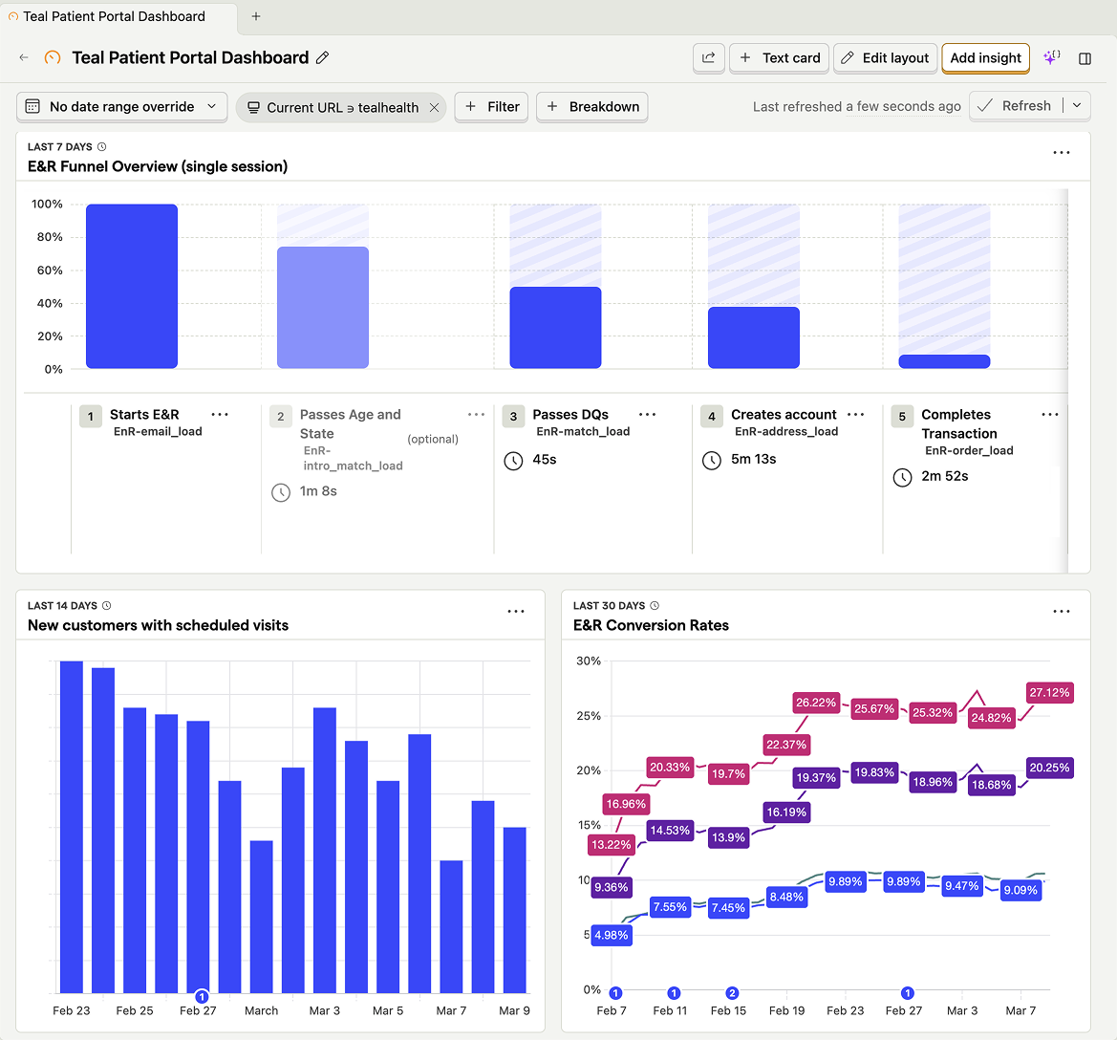The width and height of the screenshot is (1117, 1040).
Task: Open Completes Transaction step options
Action: [x=1050, y=414]
